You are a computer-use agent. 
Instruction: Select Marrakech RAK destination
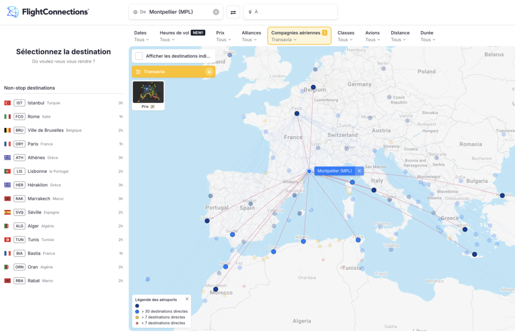pyautogui.click(x=63, y=199)
